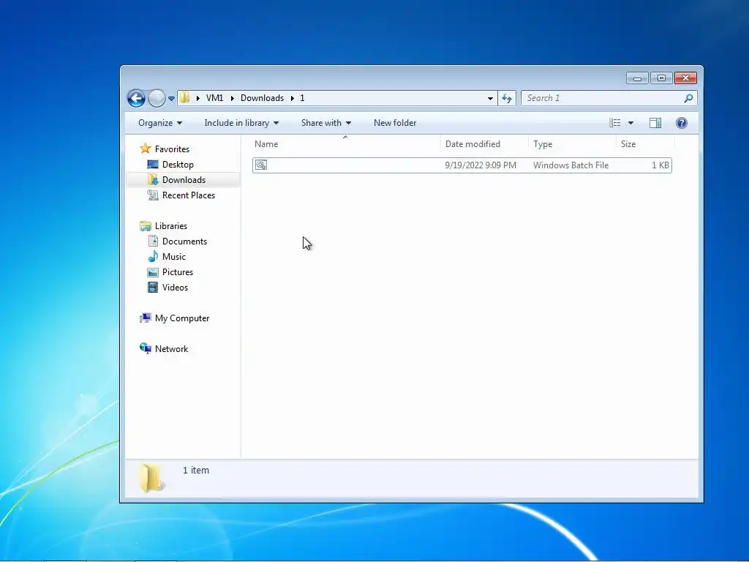This screenshot has width=749, height=562.
Task: Sort by Type column
Action: coord(572,144)
